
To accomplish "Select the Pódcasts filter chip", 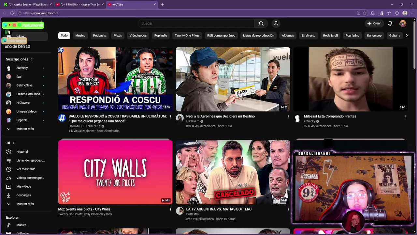I will [99, 36].
